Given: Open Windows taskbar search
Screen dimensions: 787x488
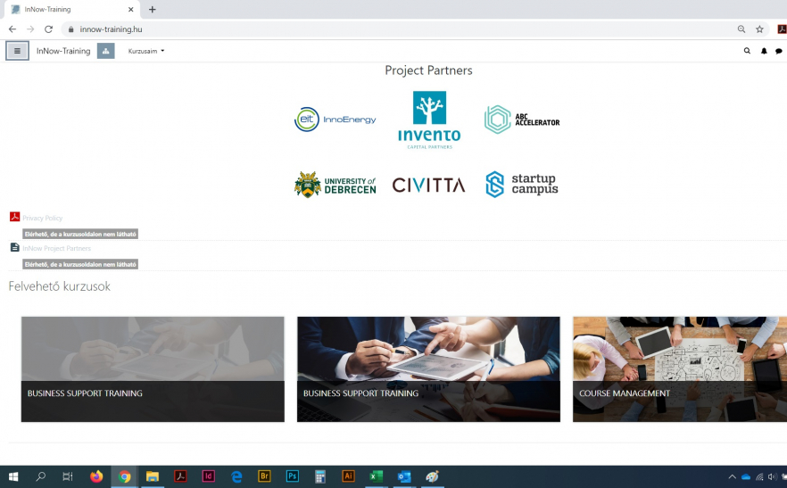Looking at the screenshot, I should click(x=41, y=476).
